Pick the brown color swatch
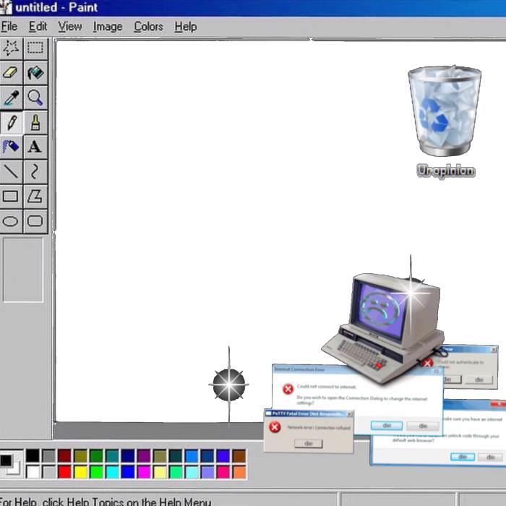This screenshot has height=506, width=506. [239, 455]
